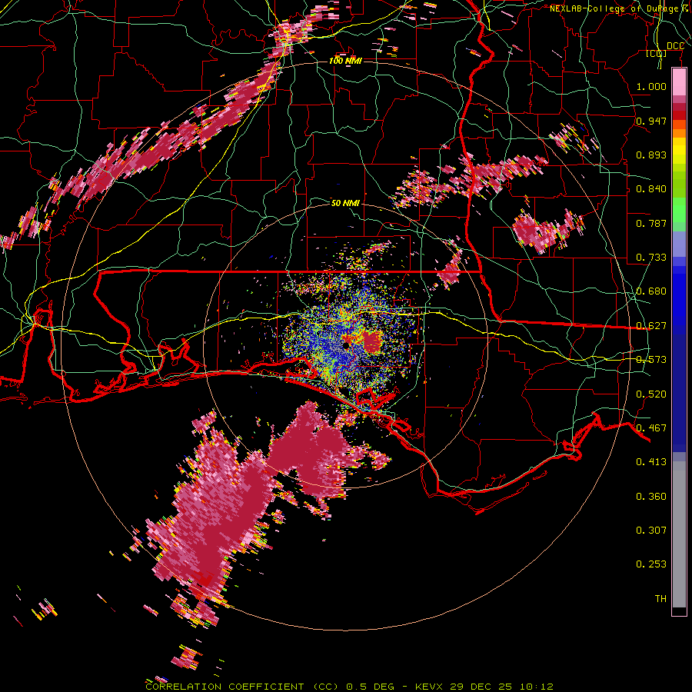Select the 0.733 scale value
The width and height of the screenshot is (692, 692).
(651, 258)
